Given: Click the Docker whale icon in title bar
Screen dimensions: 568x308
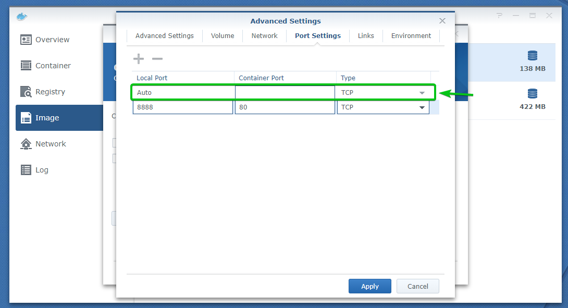Looking at the screenshot, I should coord(21,16).
